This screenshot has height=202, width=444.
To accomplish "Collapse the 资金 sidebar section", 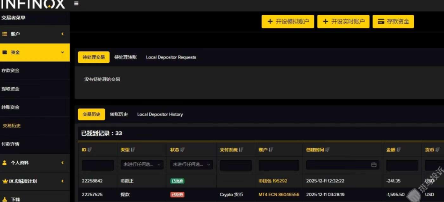I will tap(35, 52).
